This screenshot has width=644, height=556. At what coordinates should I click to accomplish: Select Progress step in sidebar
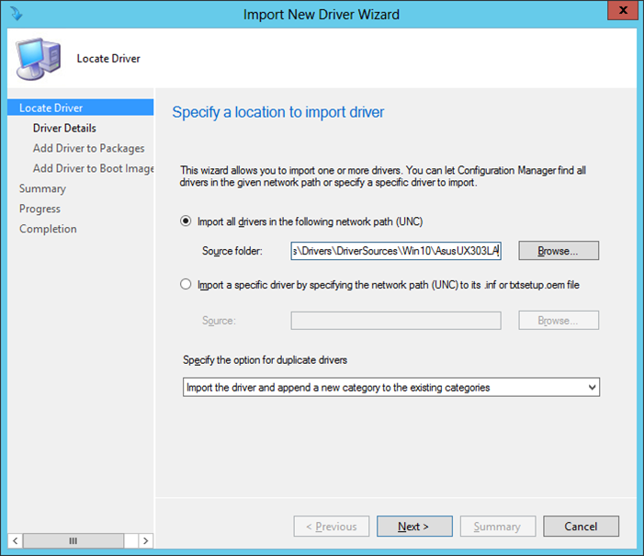pos(40,209)
